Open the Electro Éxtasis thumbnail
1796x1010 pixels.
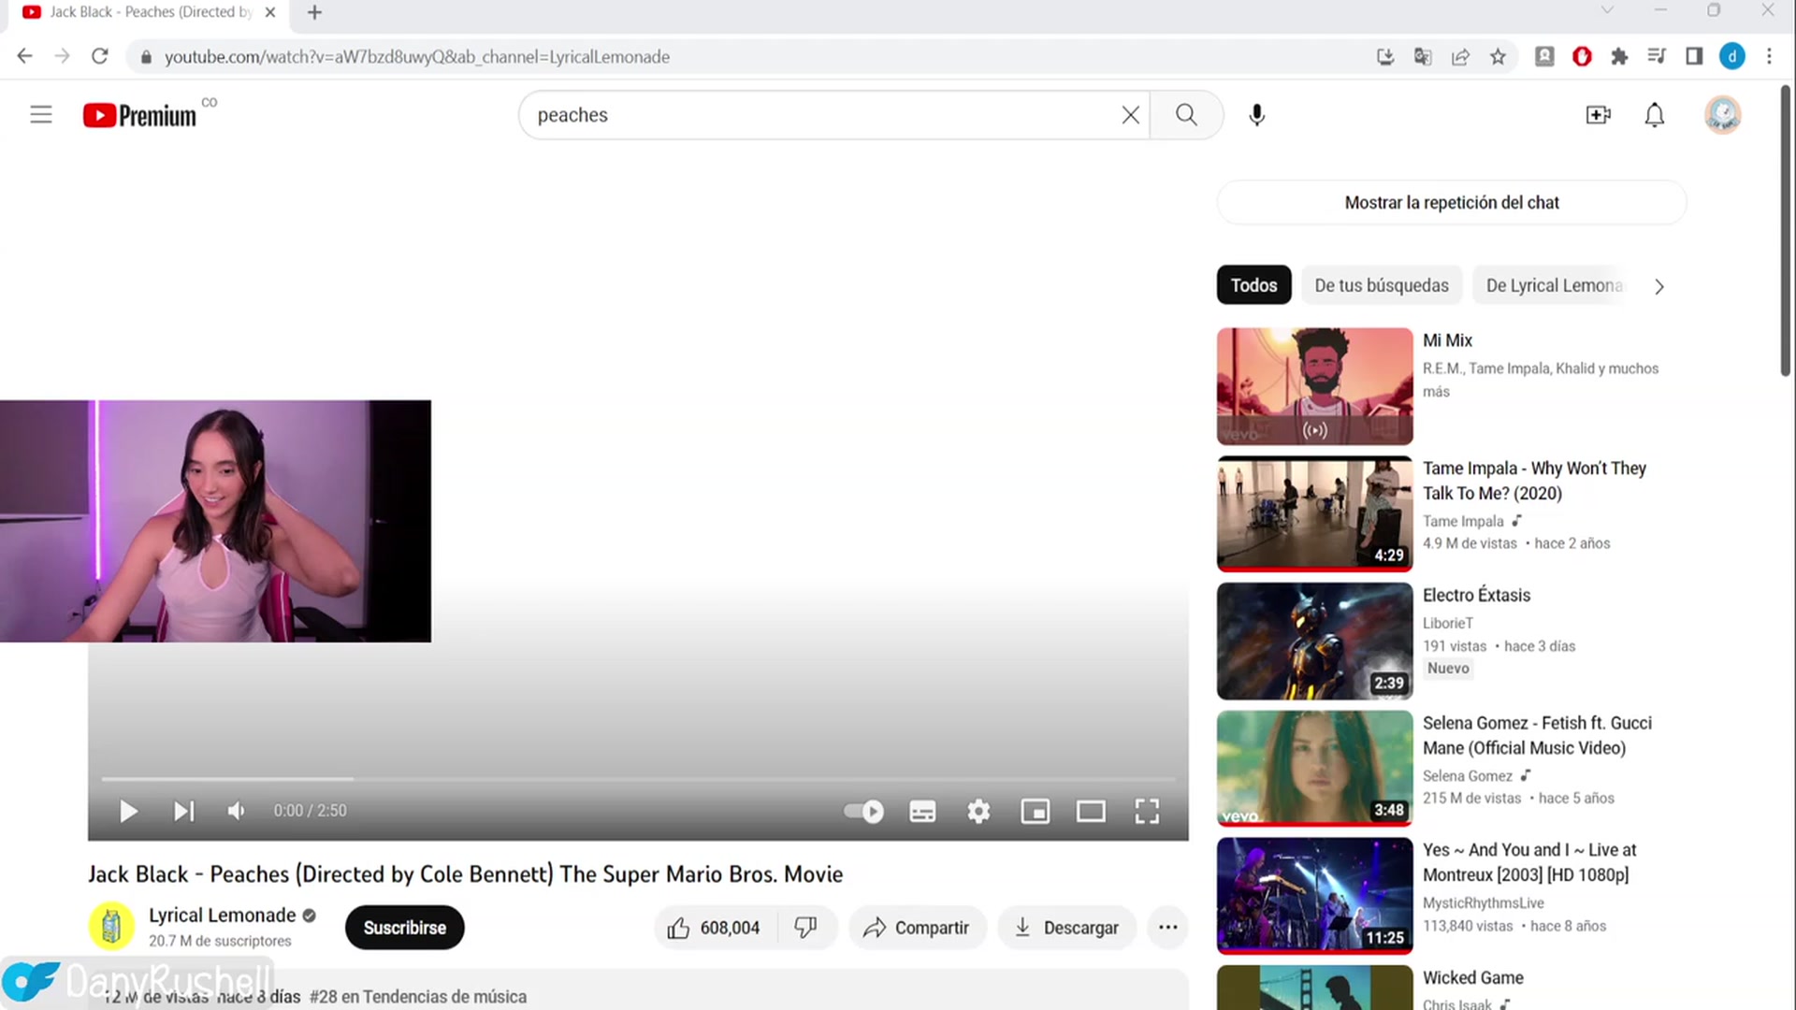(x=1314, y=642)
